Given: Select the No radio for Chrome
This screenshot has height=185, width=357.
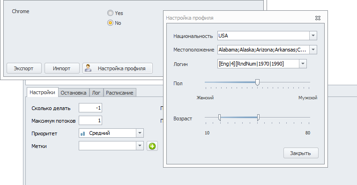Looking at the screenshot, I should [x=110, y=23].
